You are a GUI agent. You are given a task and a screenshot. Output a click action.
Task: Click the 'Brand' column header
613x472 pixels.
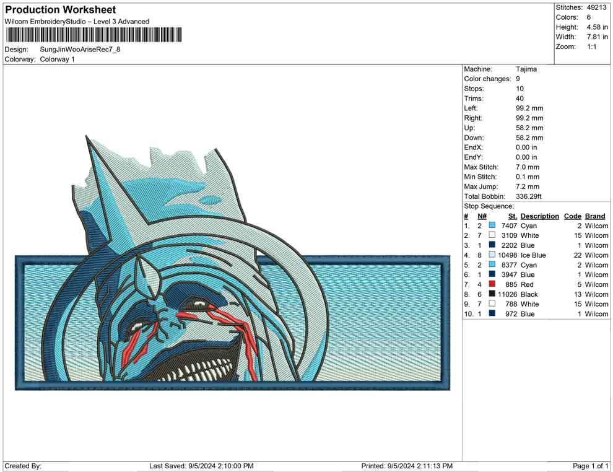(x=595, y=216)
